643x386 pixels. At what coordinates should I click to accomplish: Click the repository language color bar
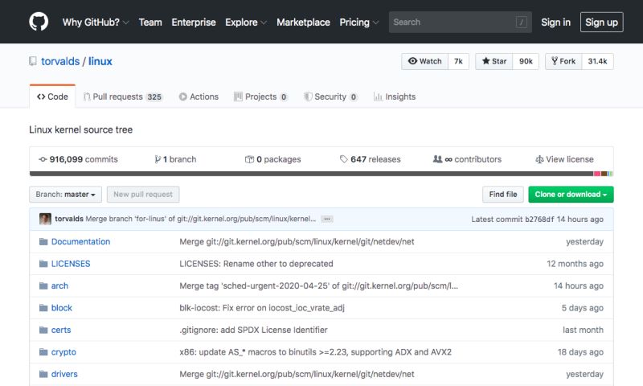coord(321,174)
